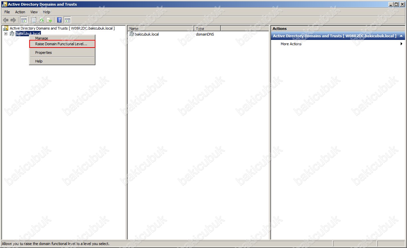Toggle the Show/Hide Action Pane toolbar icon
Viewport: 407px width, 248px height.
(67, 20)
